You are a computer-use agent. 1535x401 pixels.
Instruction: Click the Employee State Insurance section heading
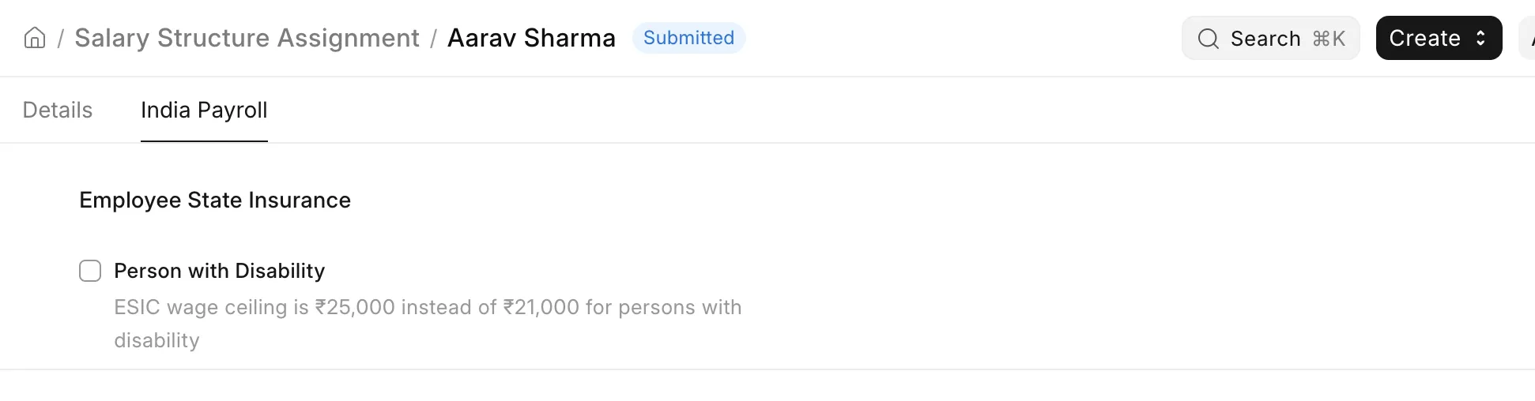click(215, 200)
